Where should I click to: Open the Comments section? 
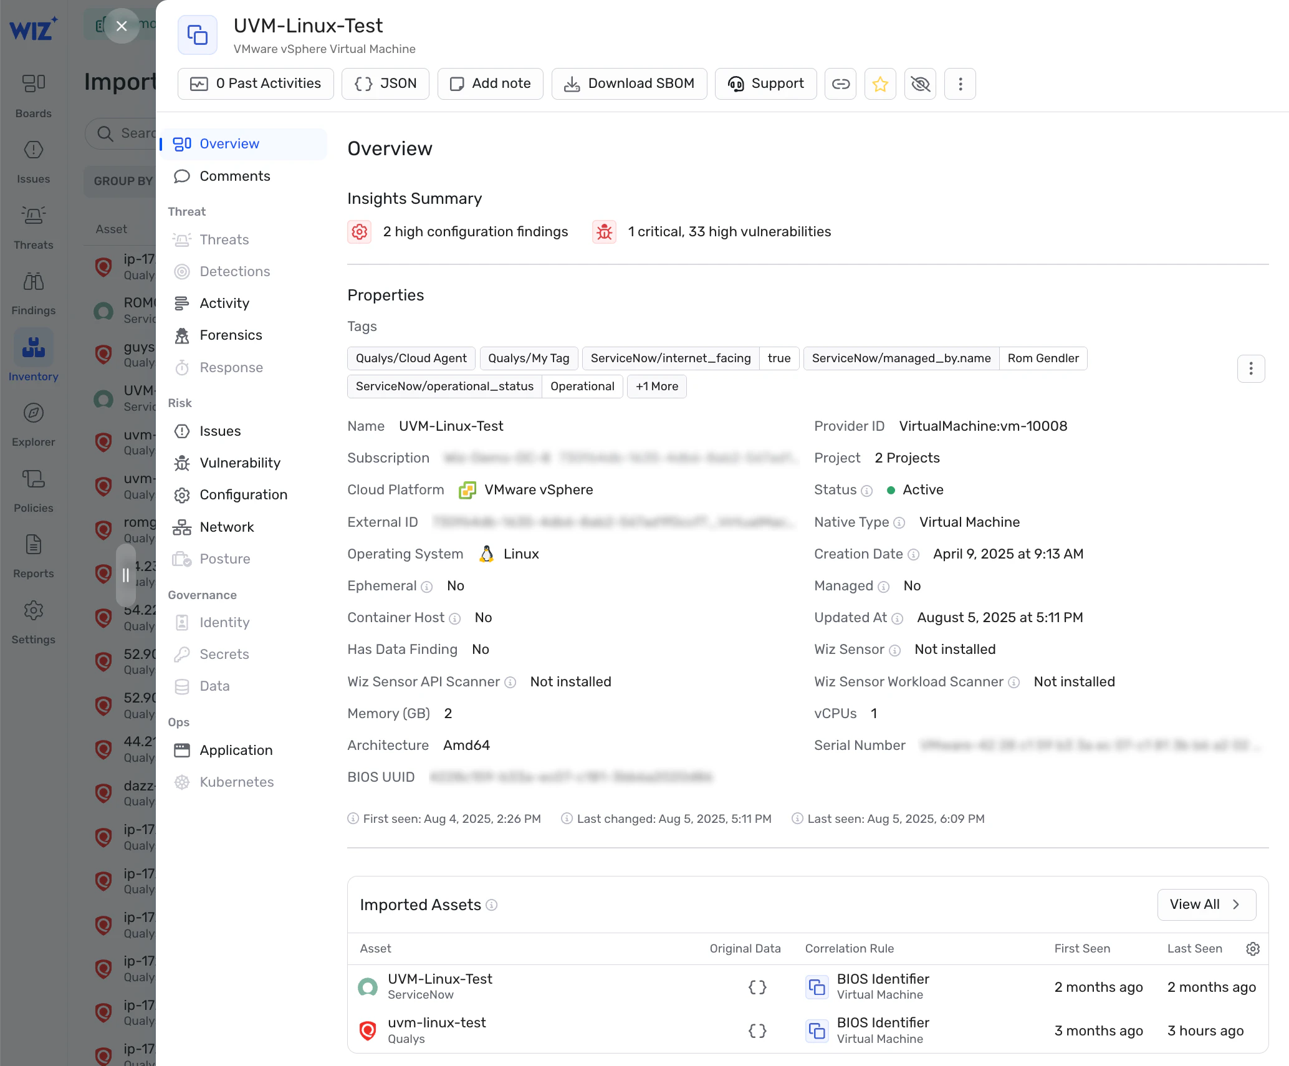pos(244,176)
